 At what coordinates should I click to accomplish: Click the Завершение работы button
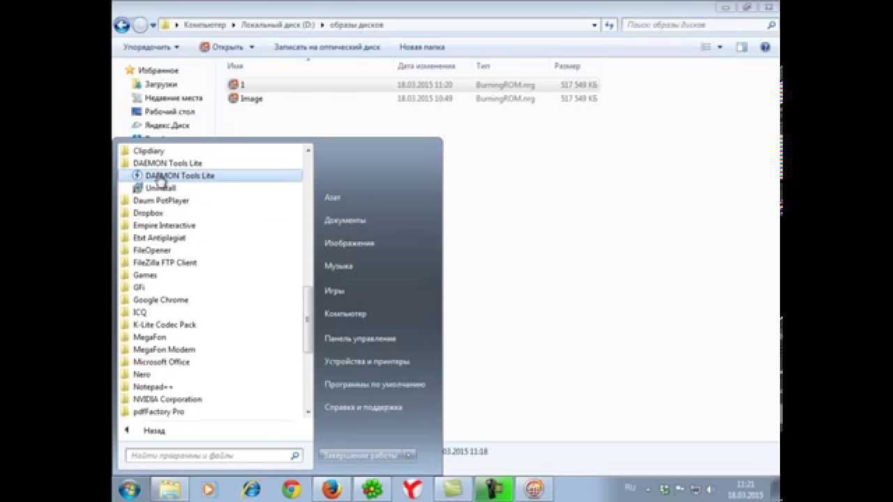pos(361,455)
